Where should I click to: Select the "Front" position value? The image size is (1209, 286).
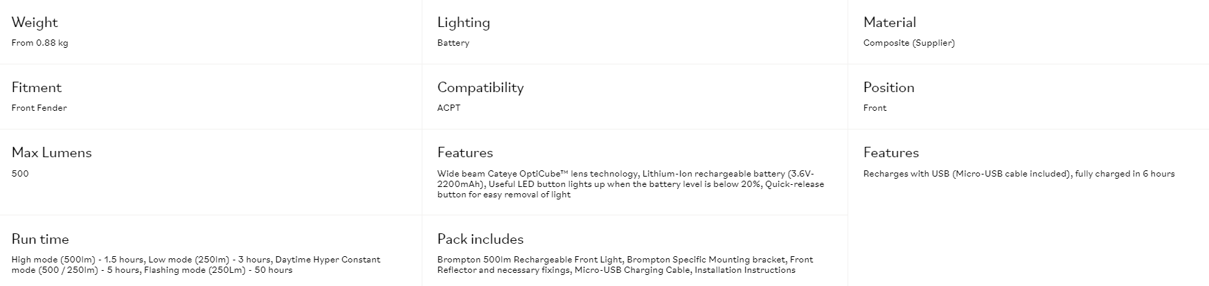pos(875,108)
